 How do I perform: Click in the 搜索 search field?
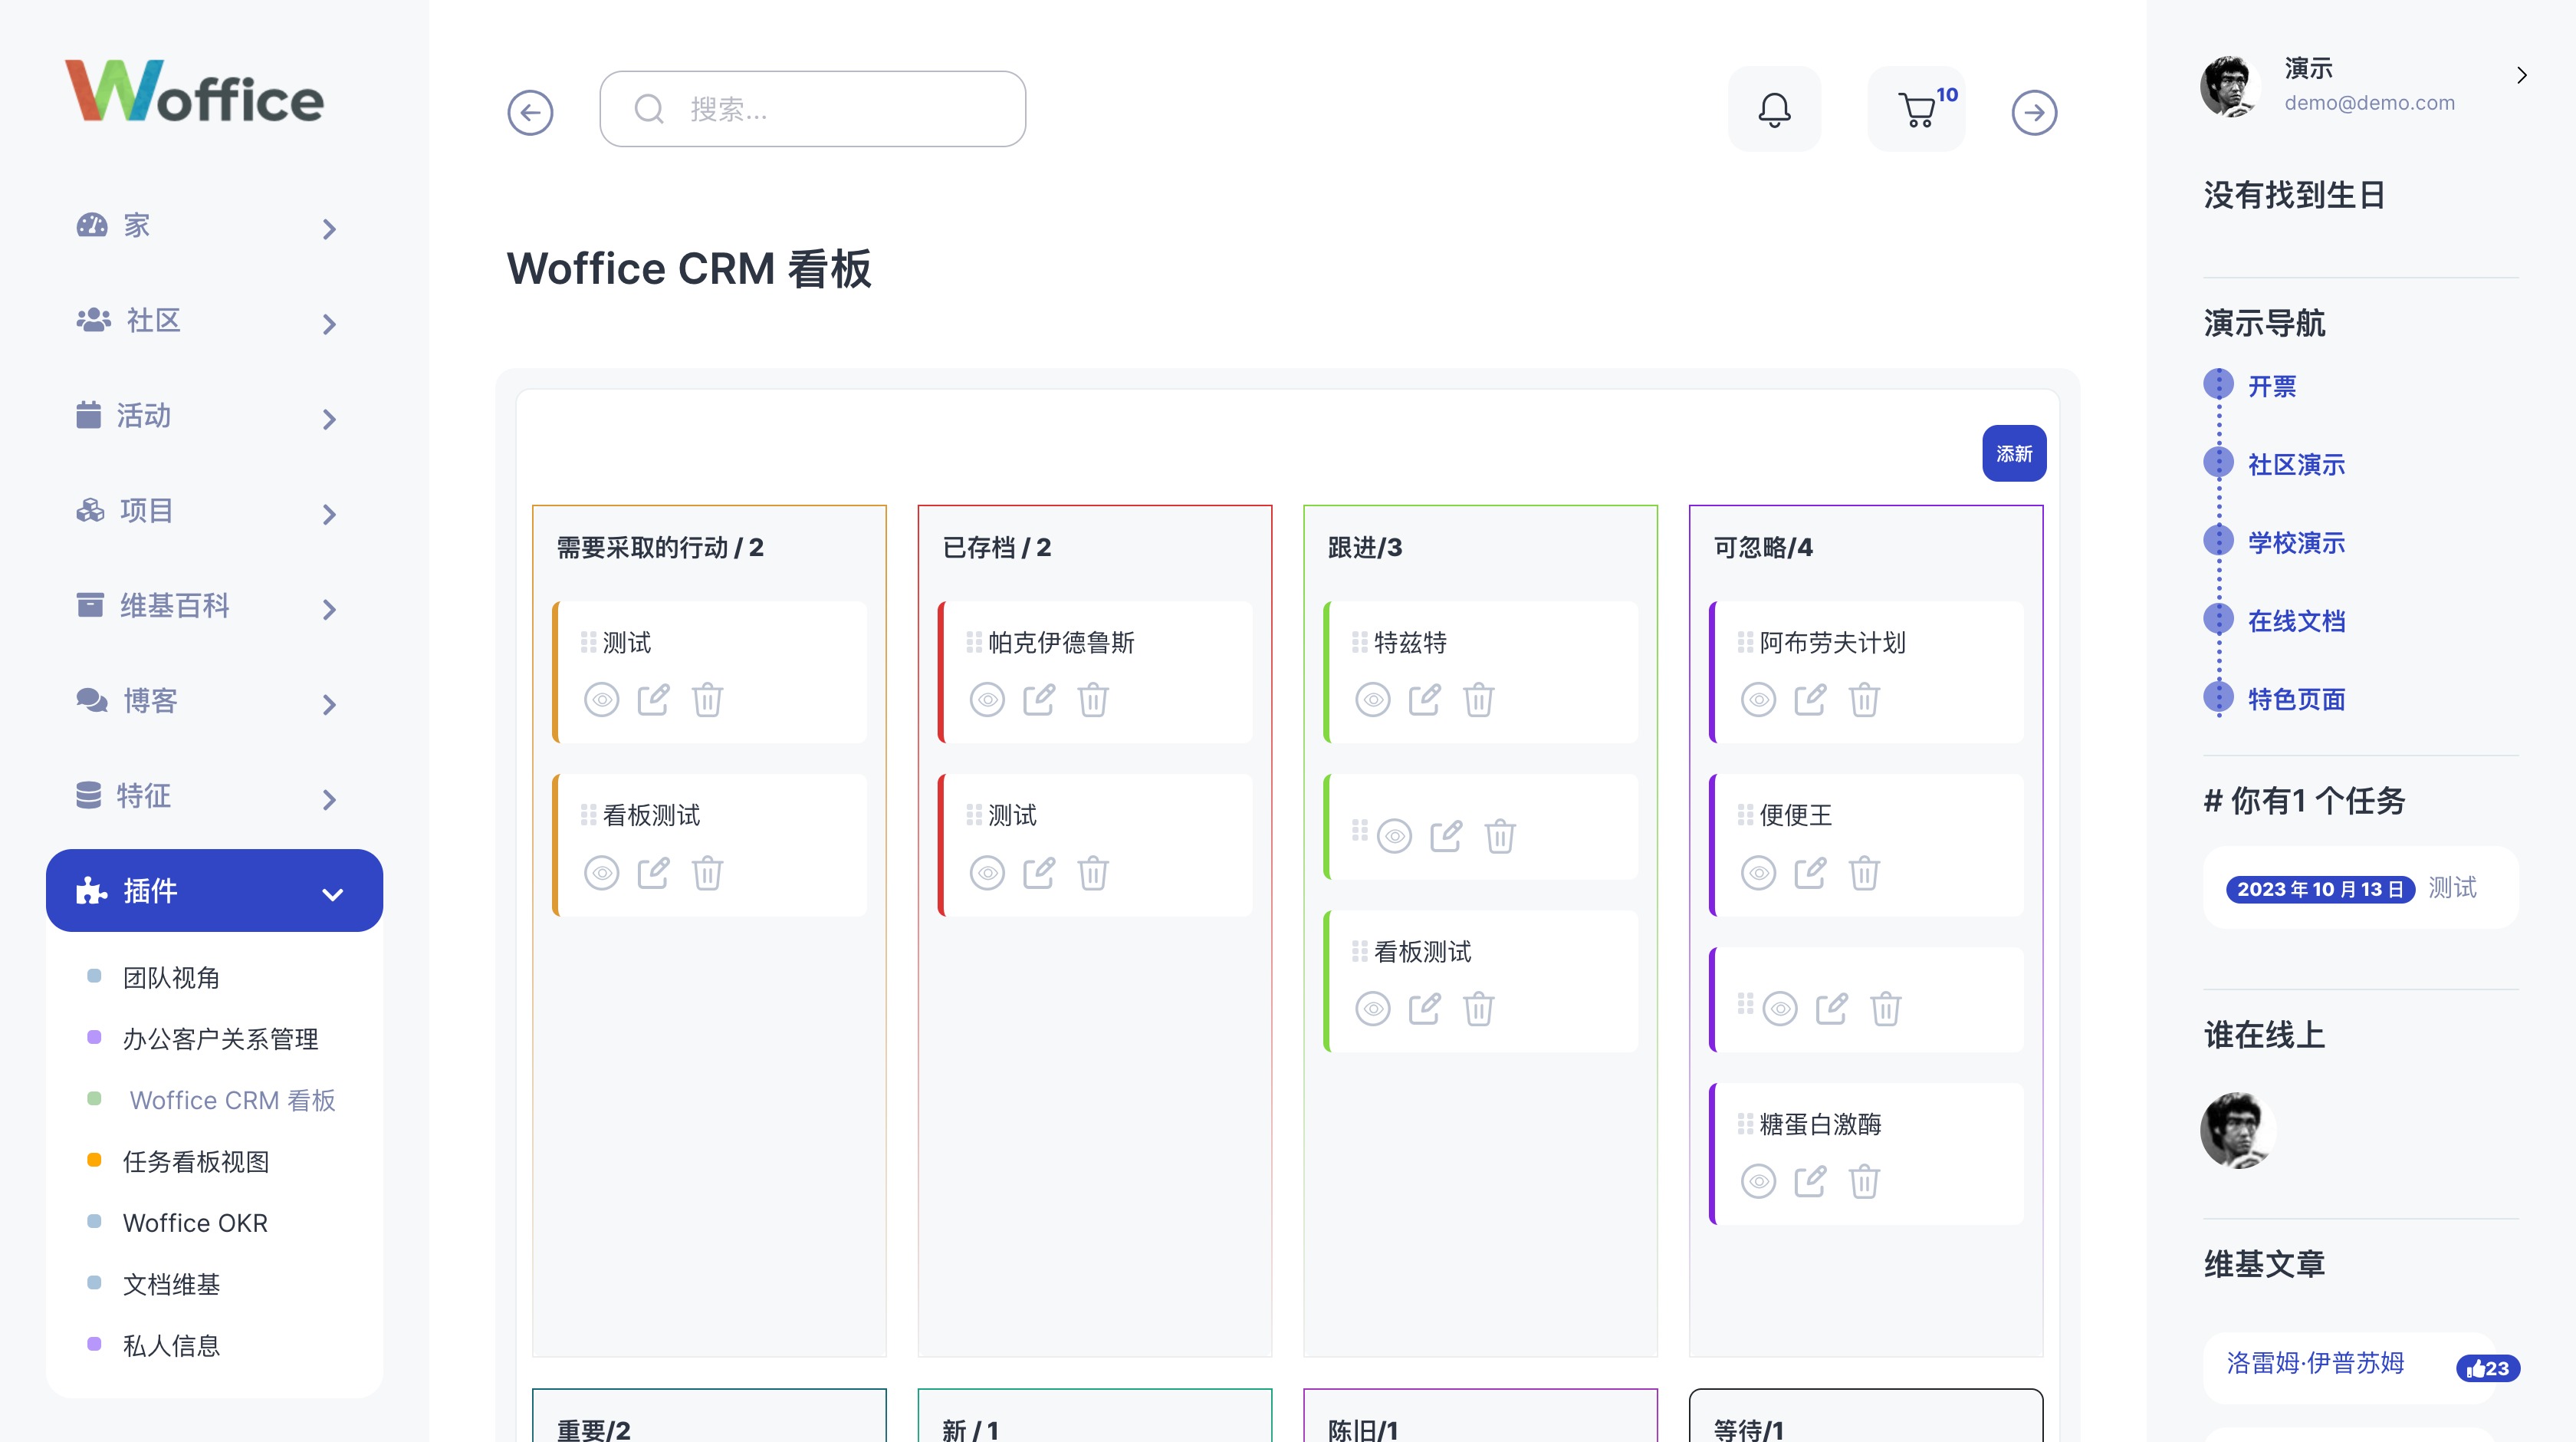click(x=812, y=109)
